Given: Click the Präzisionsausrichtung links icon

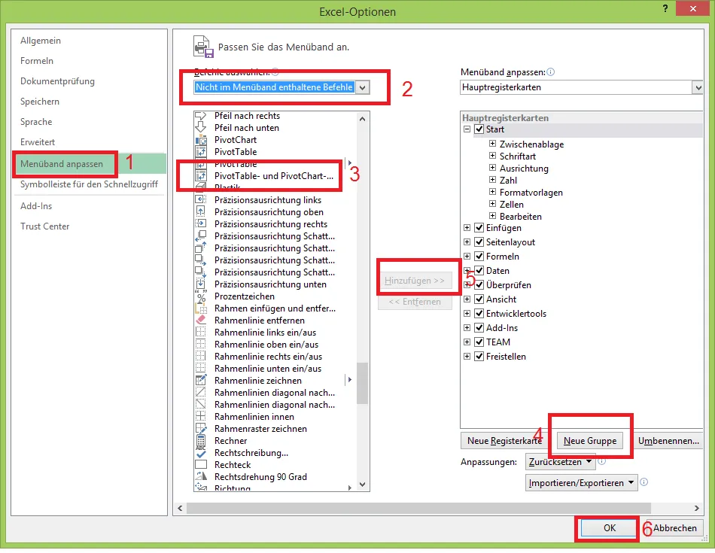Looking at the screenshot, I should click(201, 200).
